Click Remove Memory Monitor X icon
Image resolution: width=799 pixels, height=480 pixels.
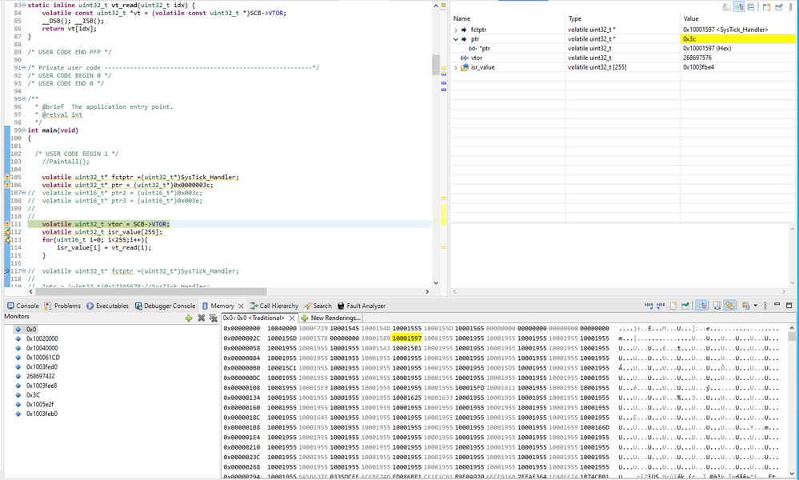point(202,318)
